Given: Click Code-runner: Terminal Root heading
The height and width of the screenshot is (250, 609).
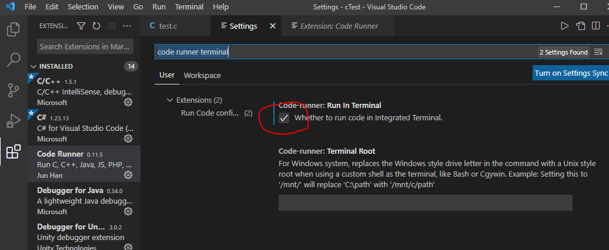Looking at the screenshot, I should [x=327, y=151].
